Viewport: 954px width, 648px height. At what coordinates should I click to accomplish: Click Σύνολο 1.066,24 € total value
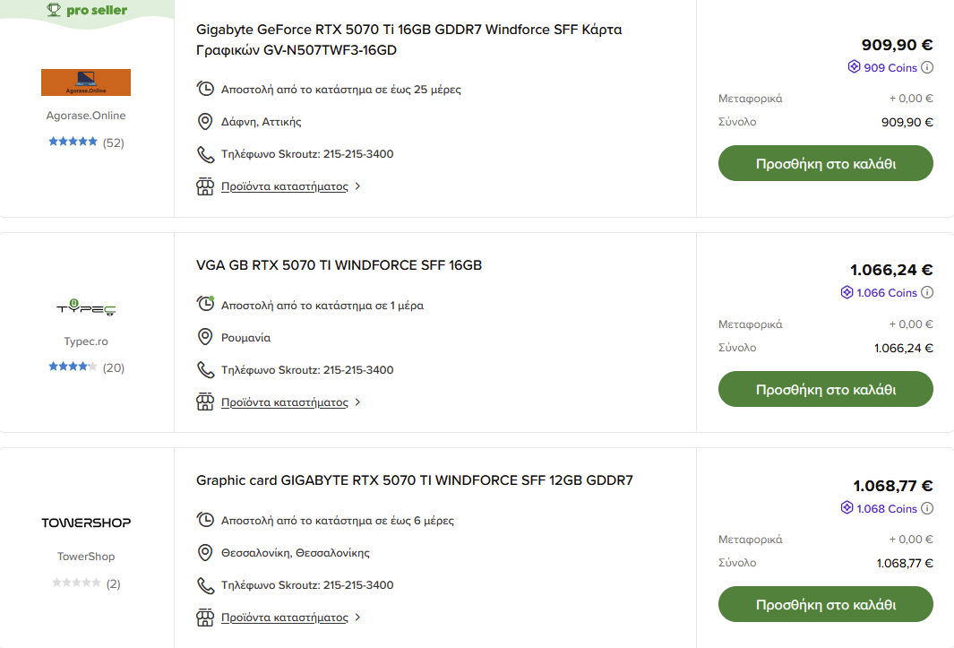coord(904,349)
